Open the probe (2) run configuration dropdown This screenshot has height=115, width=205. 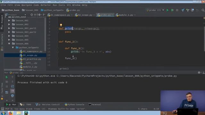pos(155,10)
